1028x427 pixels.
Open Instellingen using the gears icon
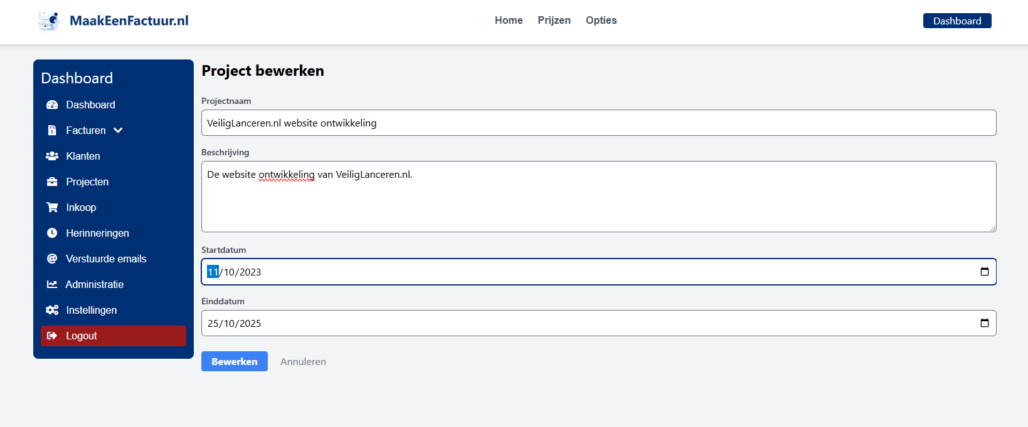52,310
